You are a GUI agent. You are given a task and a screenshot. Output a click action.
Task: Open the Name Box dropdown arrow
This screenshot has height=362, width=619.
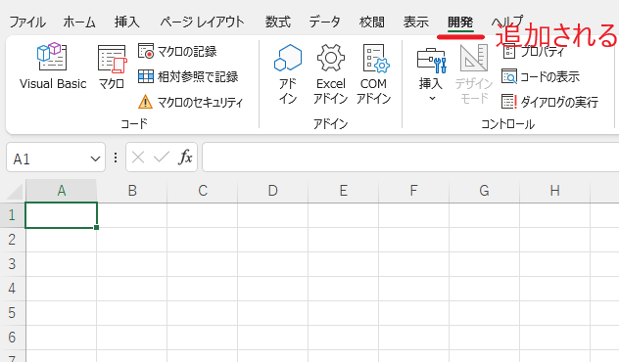point(95,158)
